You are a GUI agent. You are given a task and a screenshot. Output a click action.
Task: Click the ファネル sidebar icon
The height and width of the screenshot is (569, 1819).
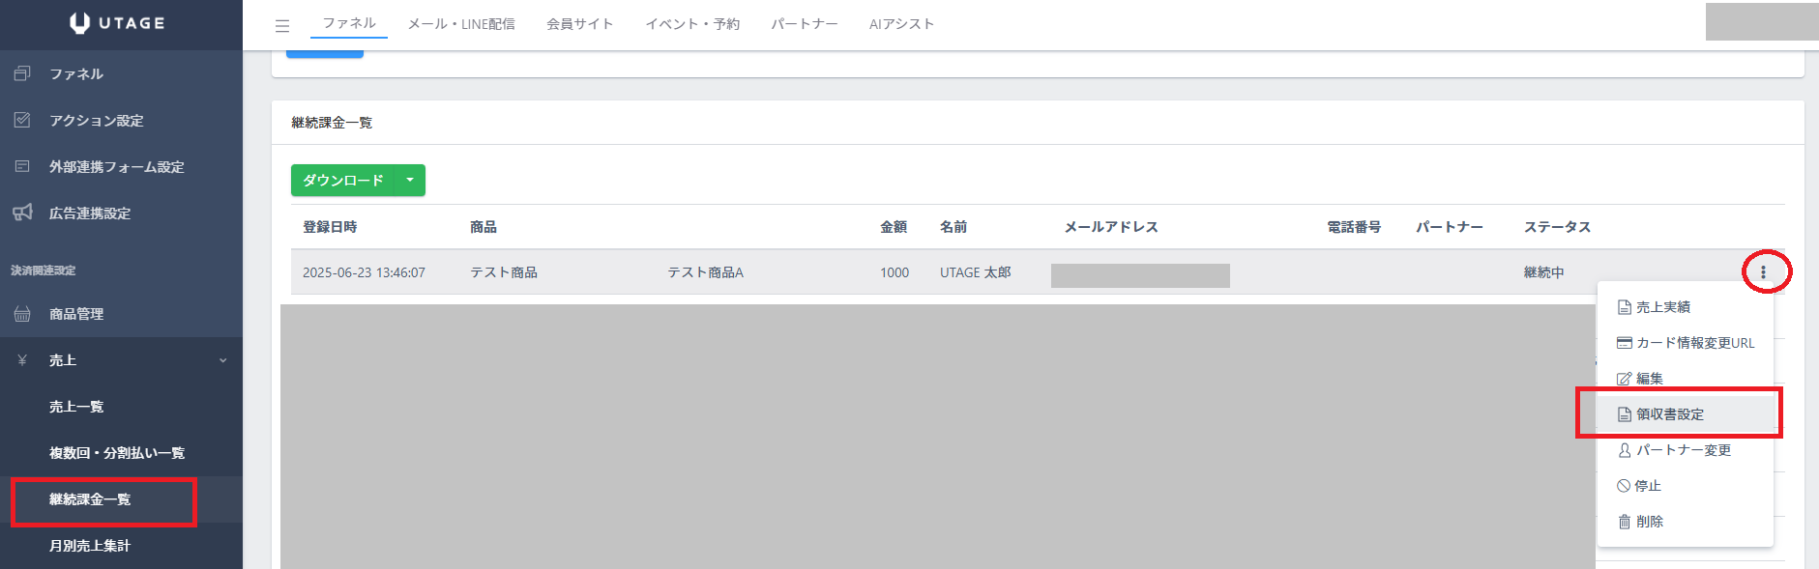tap(22, 73)
